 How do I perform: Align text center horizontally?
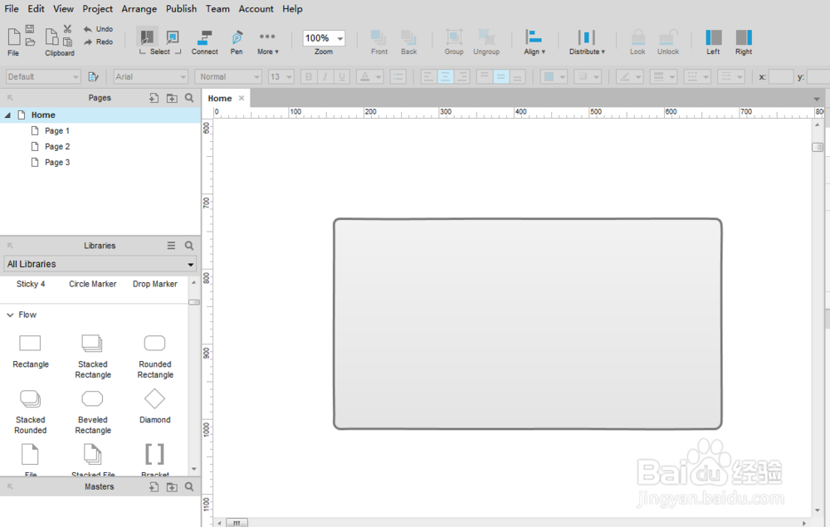coord(446,76)
